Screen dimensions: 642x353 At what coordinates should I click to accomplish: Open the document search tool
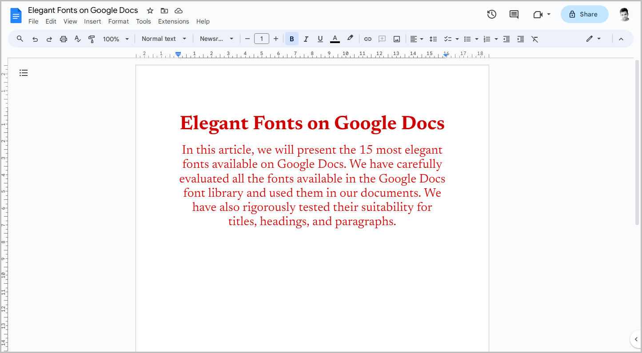[20, 39]
